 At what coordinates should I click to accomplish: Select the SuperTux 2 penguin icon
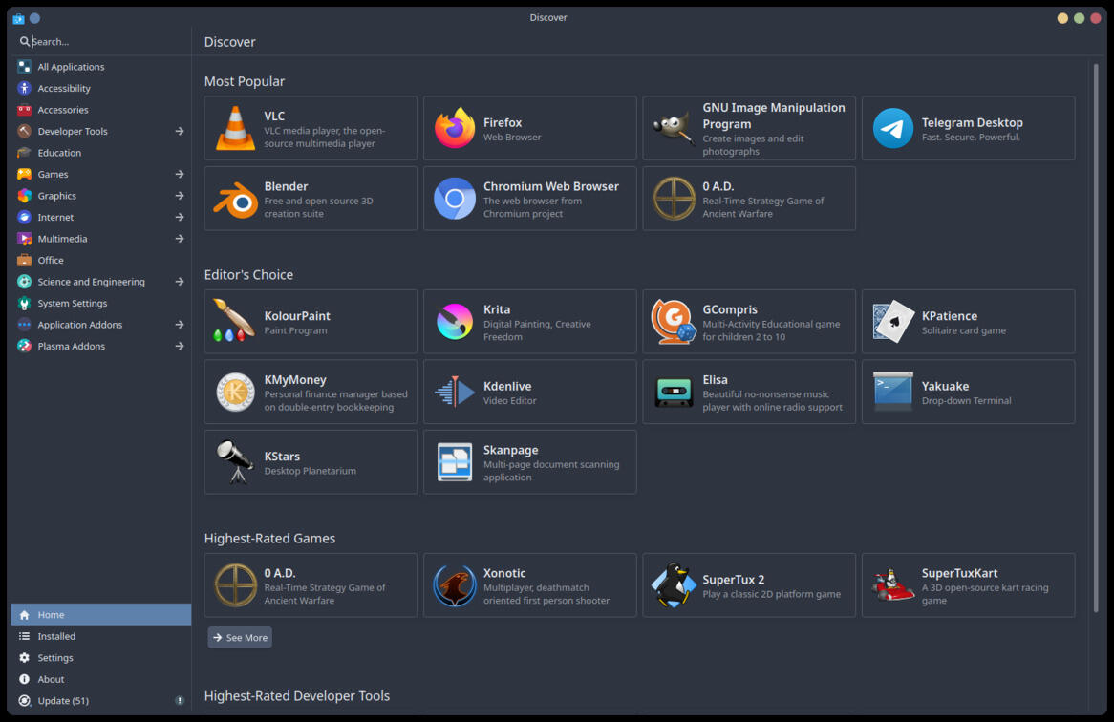pyautogui.click(x=674, y=585)
